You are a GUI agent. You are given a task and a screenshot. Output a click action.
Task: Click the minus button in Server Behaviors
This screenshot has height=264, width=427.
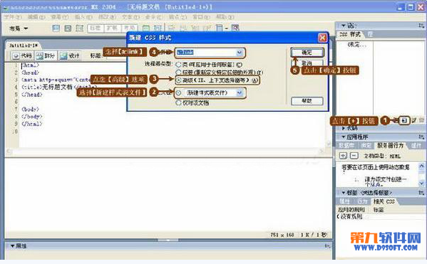[x=354, y=156]
